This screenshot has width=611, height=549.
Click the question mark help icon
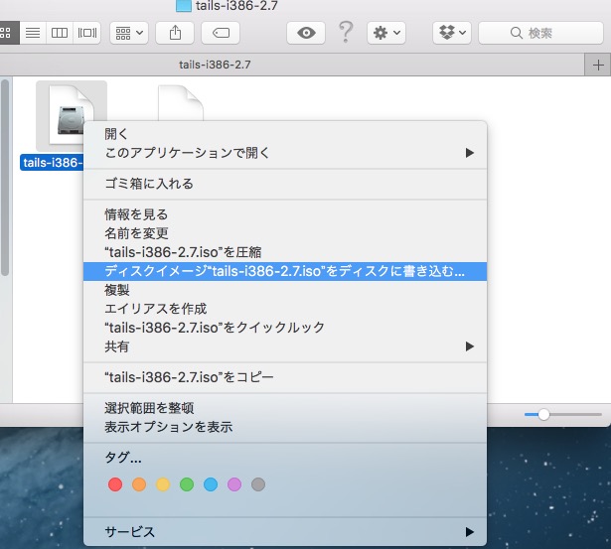[346, 33]
